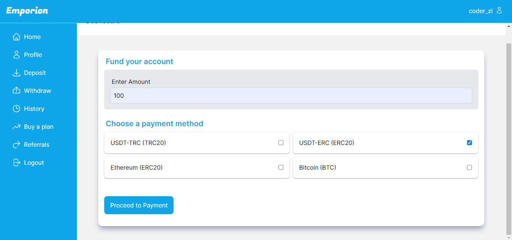The image size is (512, 240).
Task: Click the Proceed to Payment button
Action: [x=139, y=205]
